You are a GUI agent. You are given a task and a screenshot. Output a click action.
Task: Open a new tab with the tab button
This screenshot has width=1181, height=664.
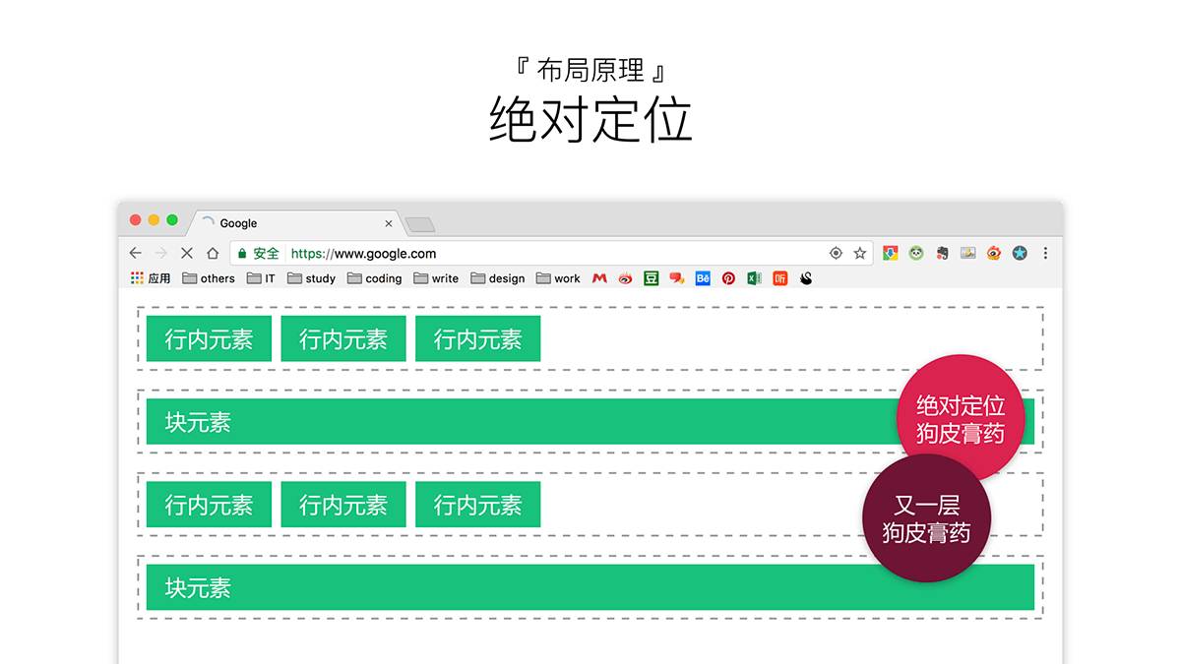[420, 224]
